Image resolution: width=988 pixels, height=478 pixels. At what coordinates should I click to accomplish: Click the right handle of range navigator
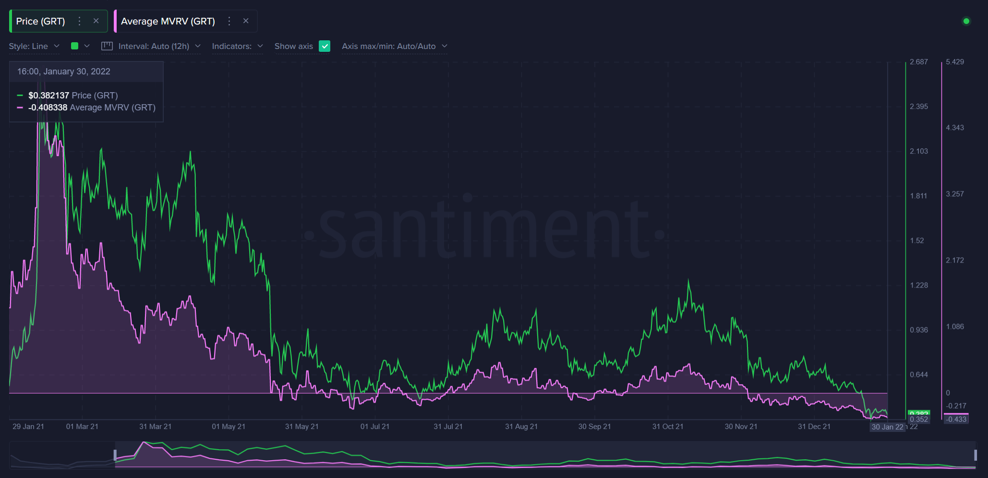(x=975, y=455)
